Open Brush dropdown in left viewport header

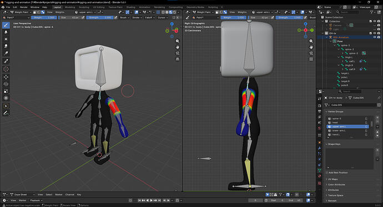(x=124, y=18)
